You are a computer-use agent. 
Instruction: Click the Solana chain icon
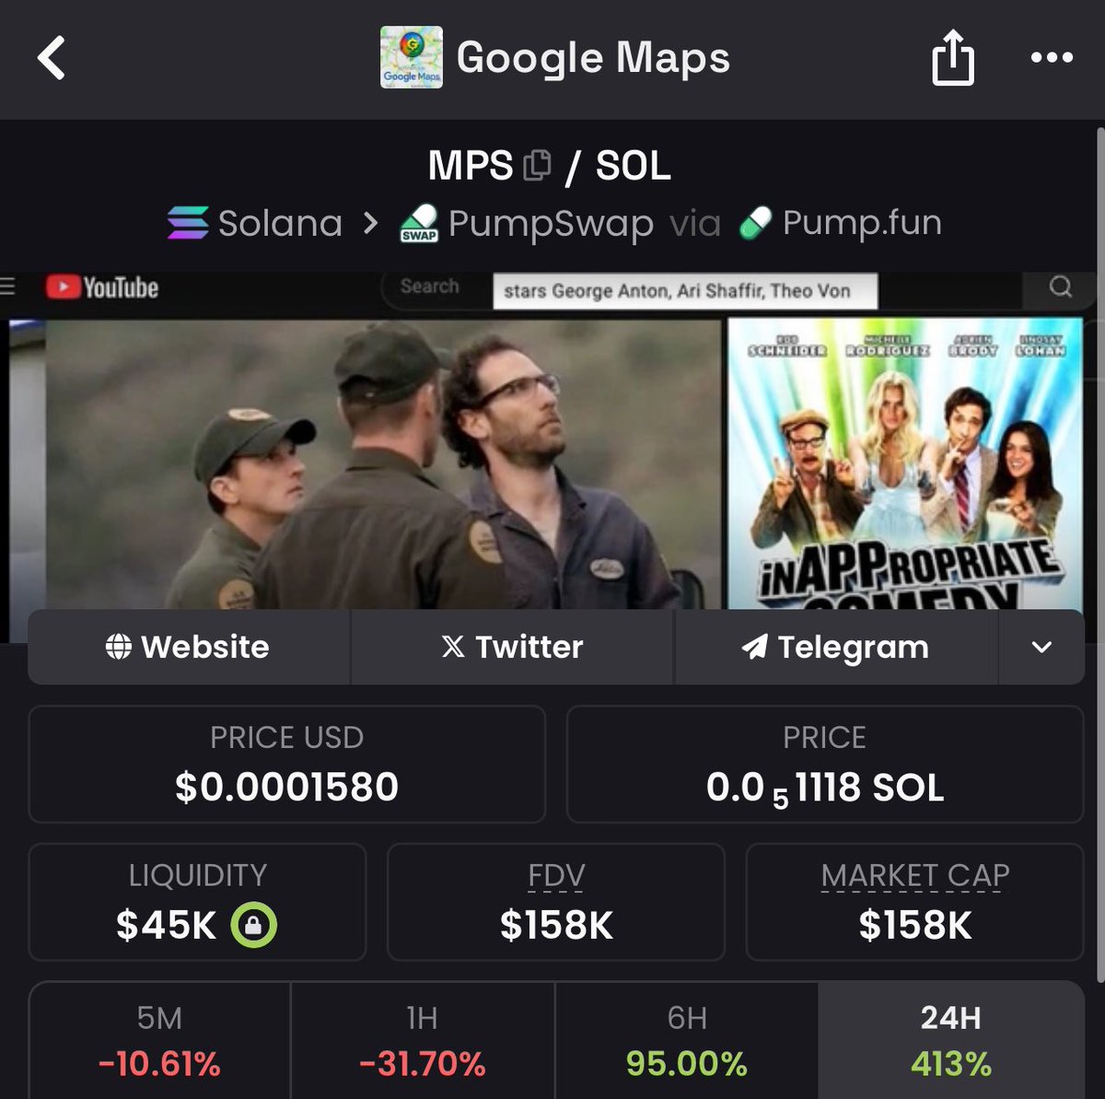[x=188, y=223]
